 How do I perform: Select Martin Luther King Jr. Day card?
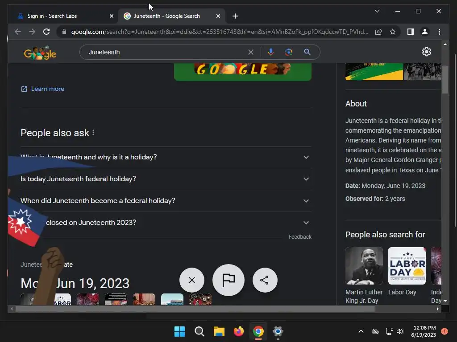point(364,275)
